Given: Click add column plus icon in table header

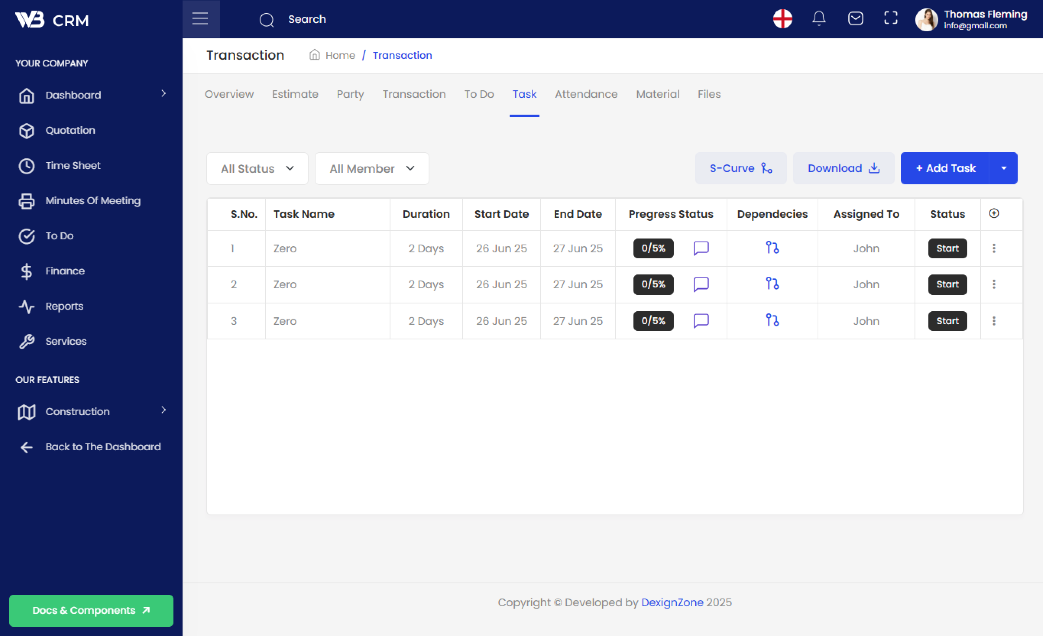Looking at the screenshot, I should click(x=994, y=213).
